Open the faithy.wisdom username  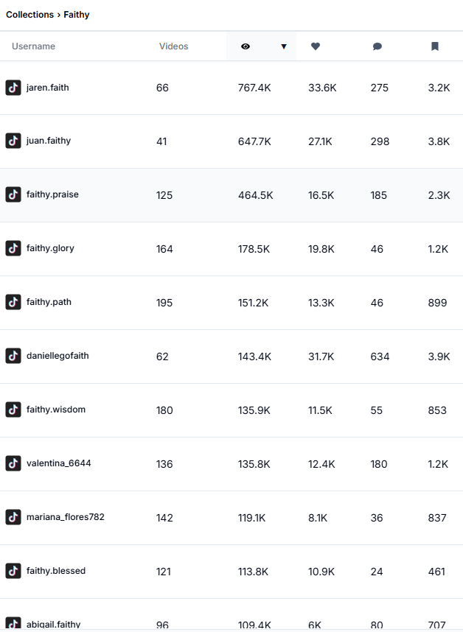[x=56, y=410]
